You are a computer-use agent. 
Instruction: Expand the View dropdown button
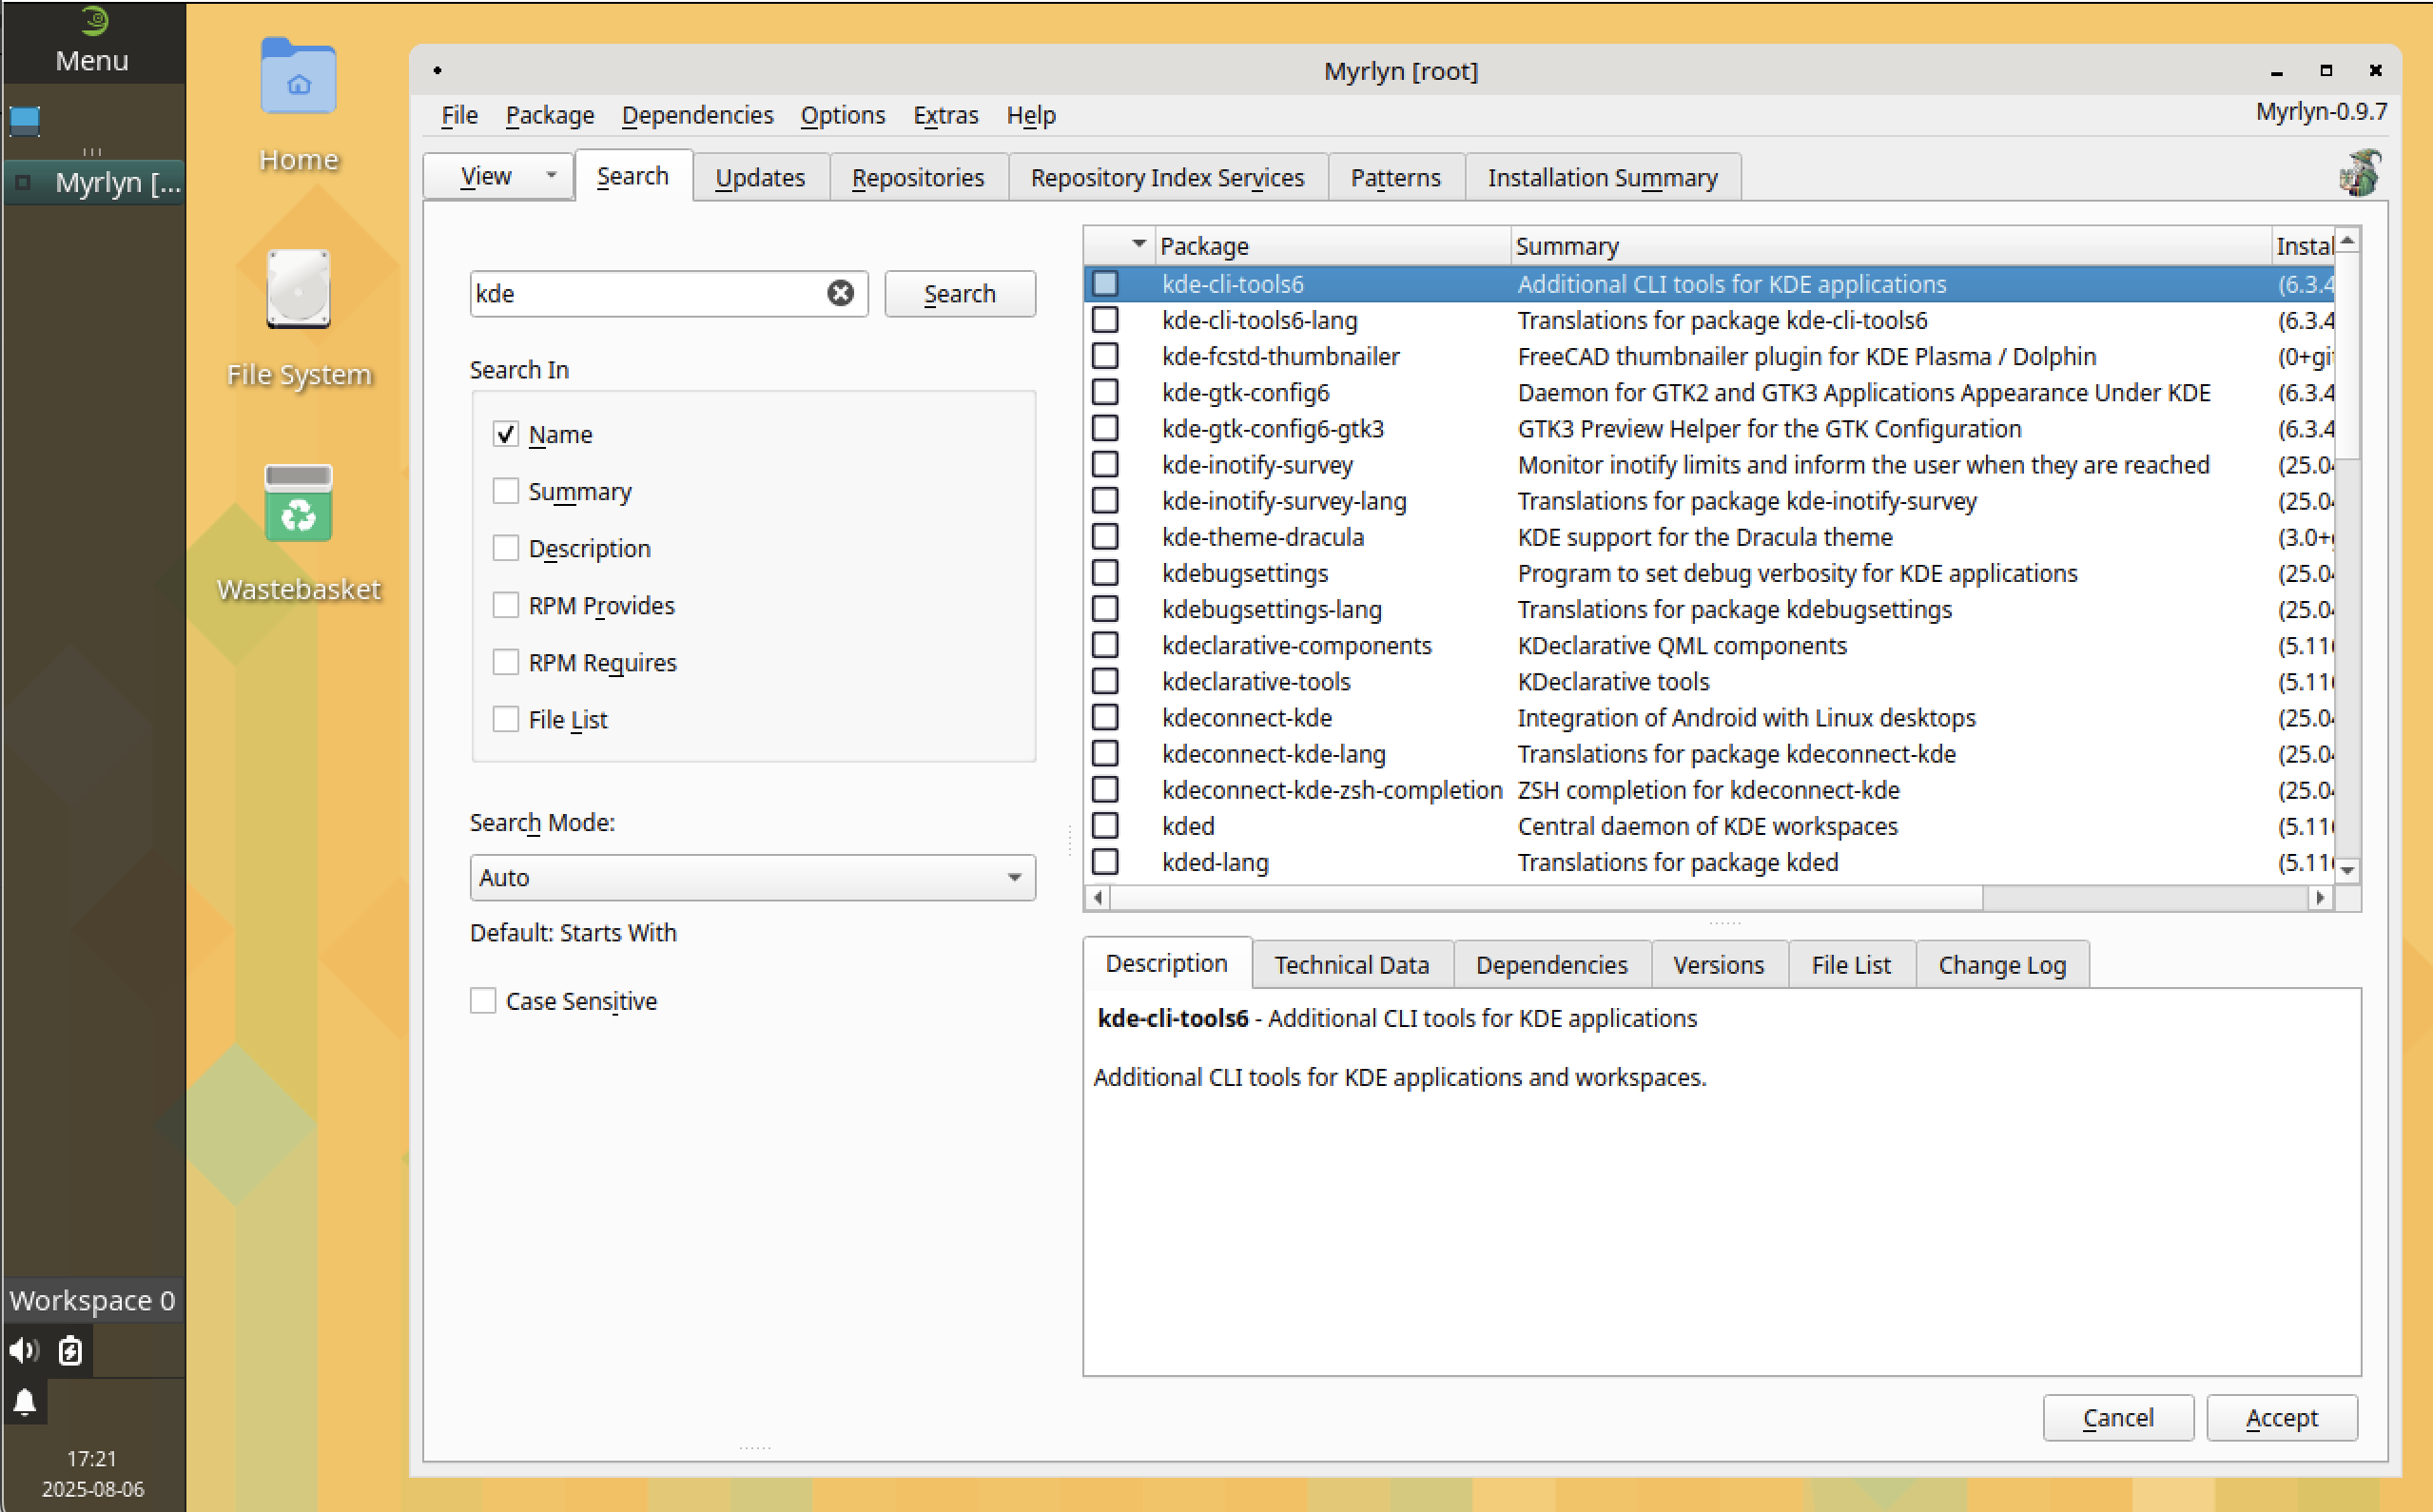551,176
